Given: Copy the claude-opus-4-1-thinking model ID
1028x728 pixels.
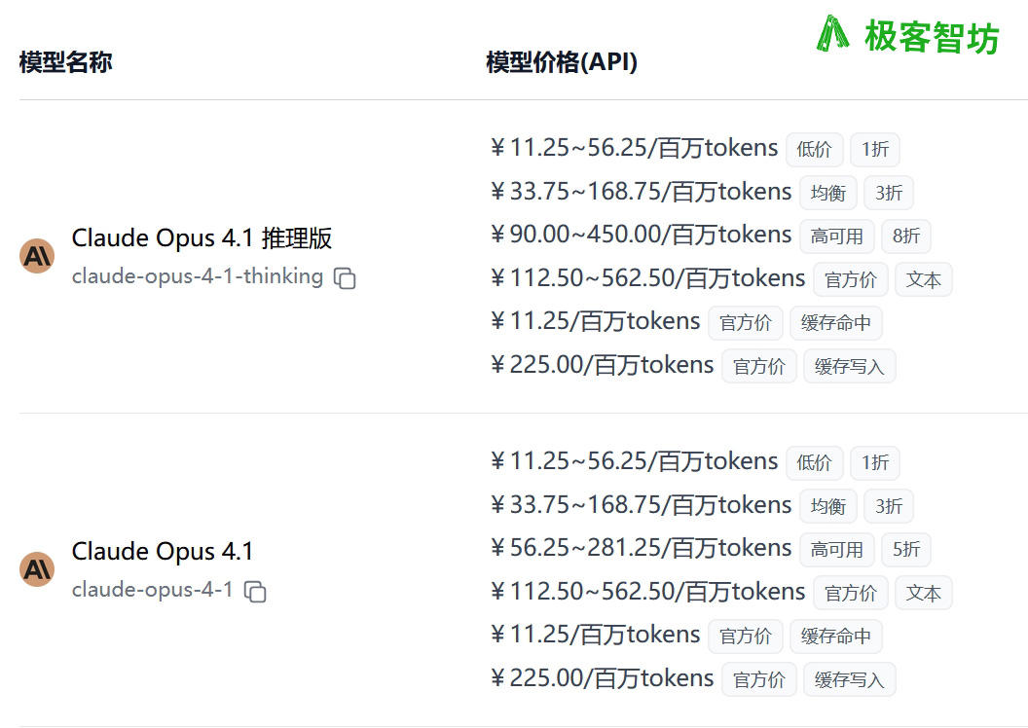Looking at the screenshot, I should click(x=345, y=277).
